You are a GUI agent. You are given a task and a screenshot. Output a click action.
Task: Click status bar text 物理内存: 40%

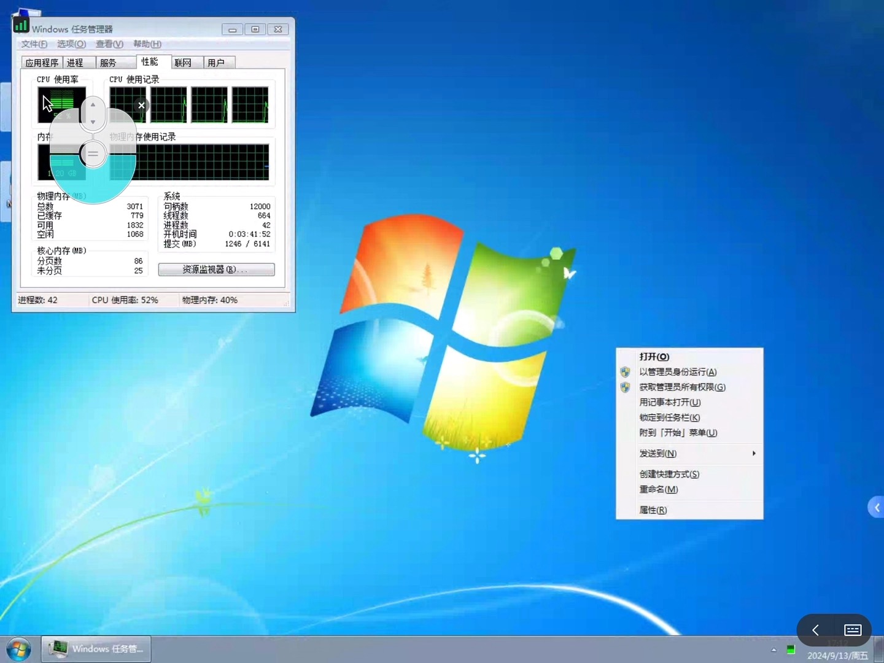210,300
